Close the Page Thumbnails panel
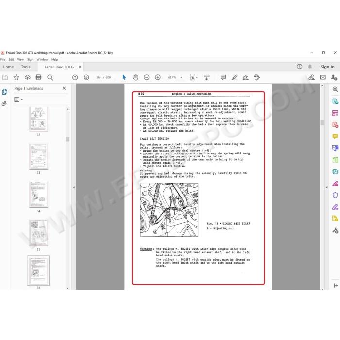Viewport: 340px width, 340px height. tap(64, 88)
